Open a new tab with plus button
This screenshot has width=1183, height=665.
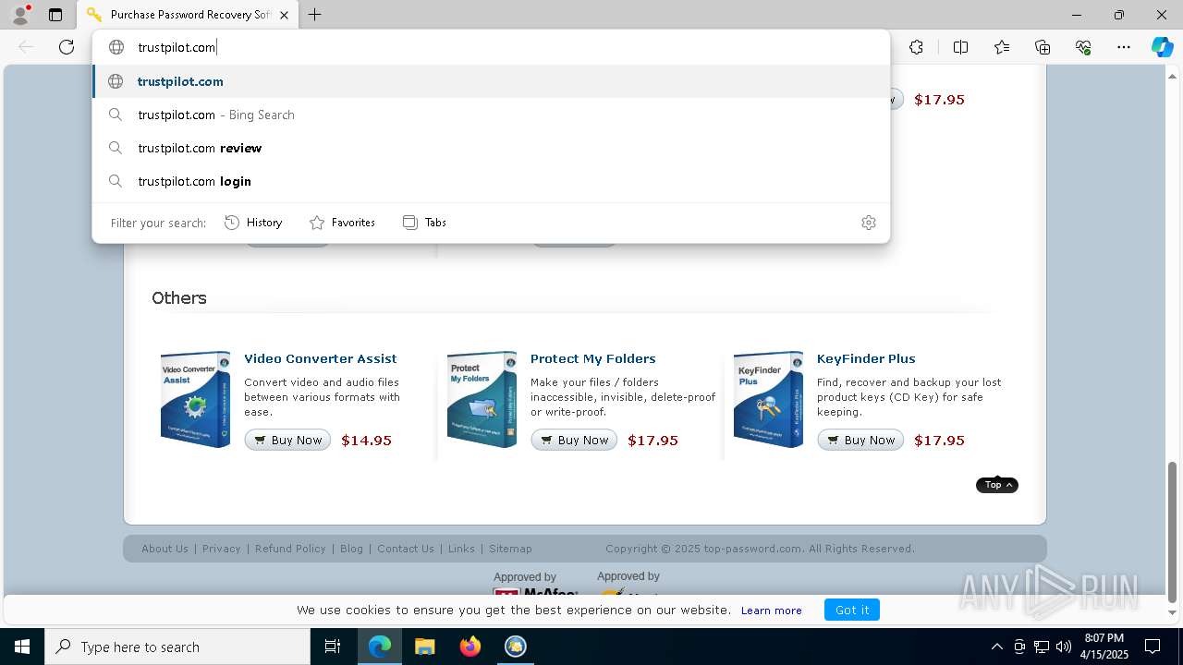[314, 15]
